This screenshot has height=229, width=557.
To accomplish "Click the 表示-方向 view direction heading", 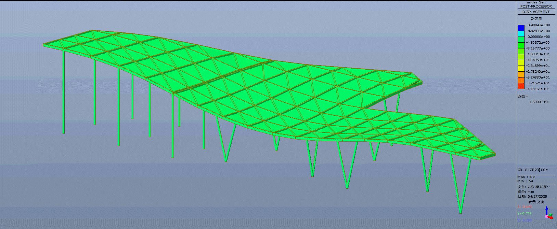I will (x=536, y=202).
